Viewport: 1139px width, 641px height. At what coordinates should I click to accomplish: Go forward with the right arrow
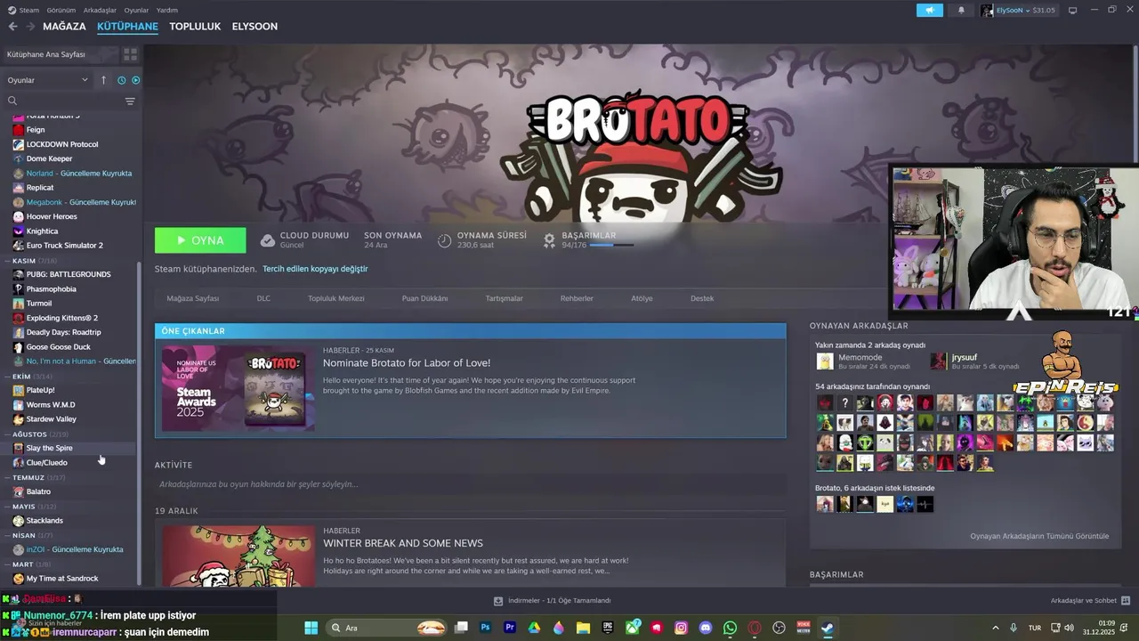point(30,27)
